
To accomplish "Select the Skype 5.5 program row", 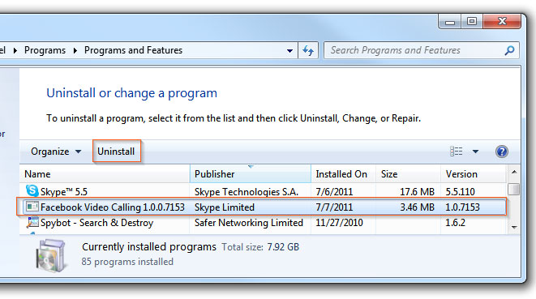I will click(x=263, y=191).
